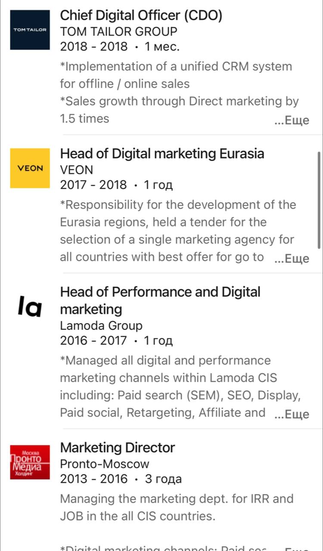Click the VEON company name text
The width and height of the screenshot is (323, 551).
tap(77, 170)
